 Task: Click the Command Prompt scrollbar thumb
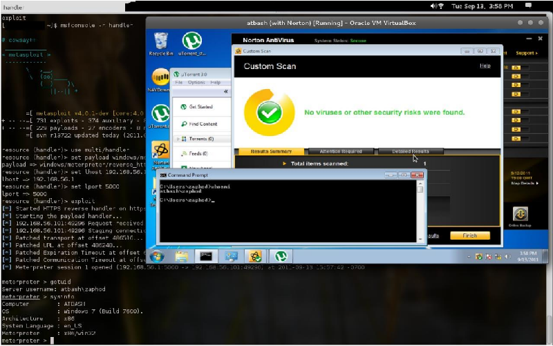(x=420, y=189)
